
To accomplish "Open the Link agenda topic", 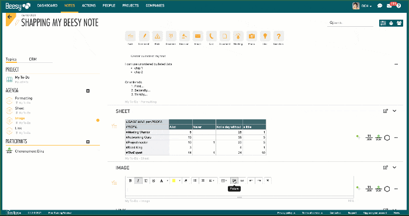I will 18,128.
